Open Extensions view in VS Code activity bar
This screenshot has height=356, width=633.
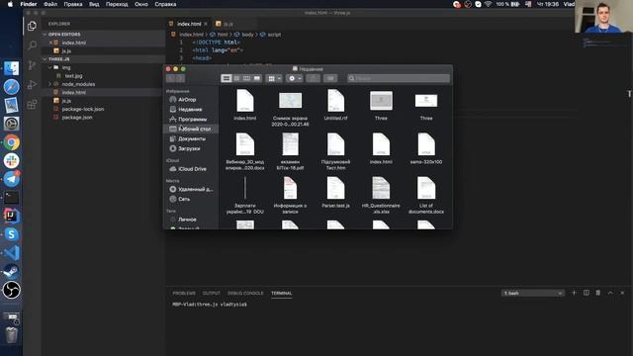click(x=32, y=104)
